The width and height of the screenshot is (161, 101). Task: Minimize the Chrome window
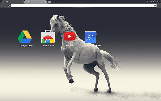point(151,1)
